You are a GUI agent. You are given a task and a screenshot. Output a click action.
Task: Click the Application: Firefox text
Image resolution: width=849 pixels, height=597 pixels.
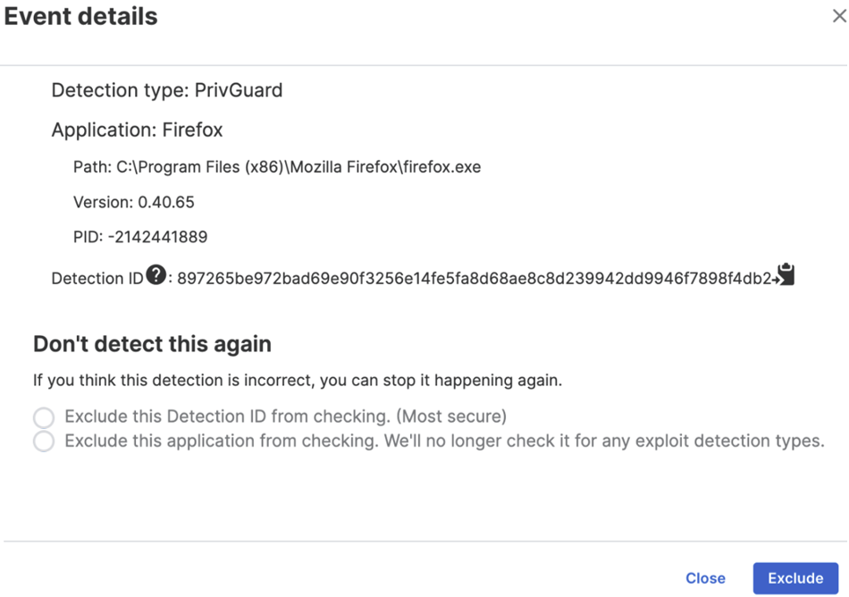point(138,130)
